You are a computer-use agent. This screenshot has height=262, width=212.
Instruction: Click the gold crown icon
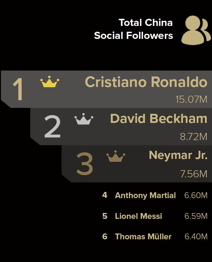(50, 81)
